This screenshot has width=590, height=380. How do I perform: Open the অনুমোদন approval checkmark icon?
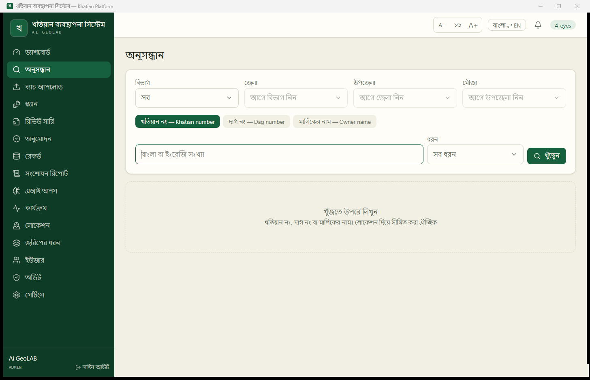[17, 139]
